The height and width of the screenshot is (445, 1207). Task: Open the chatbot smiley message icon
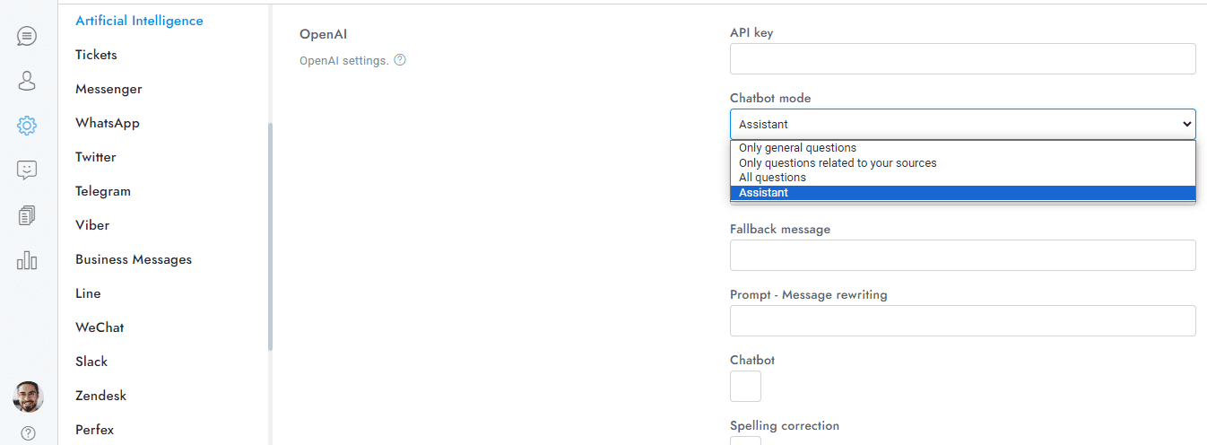(27, 170)
